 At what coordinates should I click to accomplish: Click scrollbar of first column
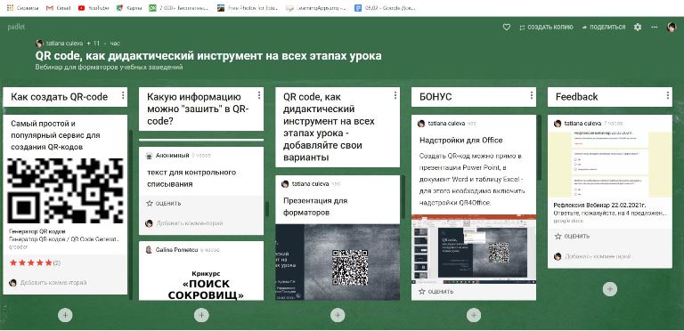[x=131, y=214]
